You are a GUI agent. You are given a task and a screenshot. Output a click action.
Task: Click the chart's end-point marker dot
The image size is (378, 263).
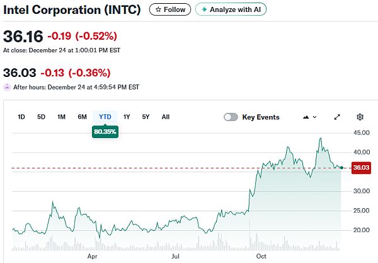(x=341, y=167)
